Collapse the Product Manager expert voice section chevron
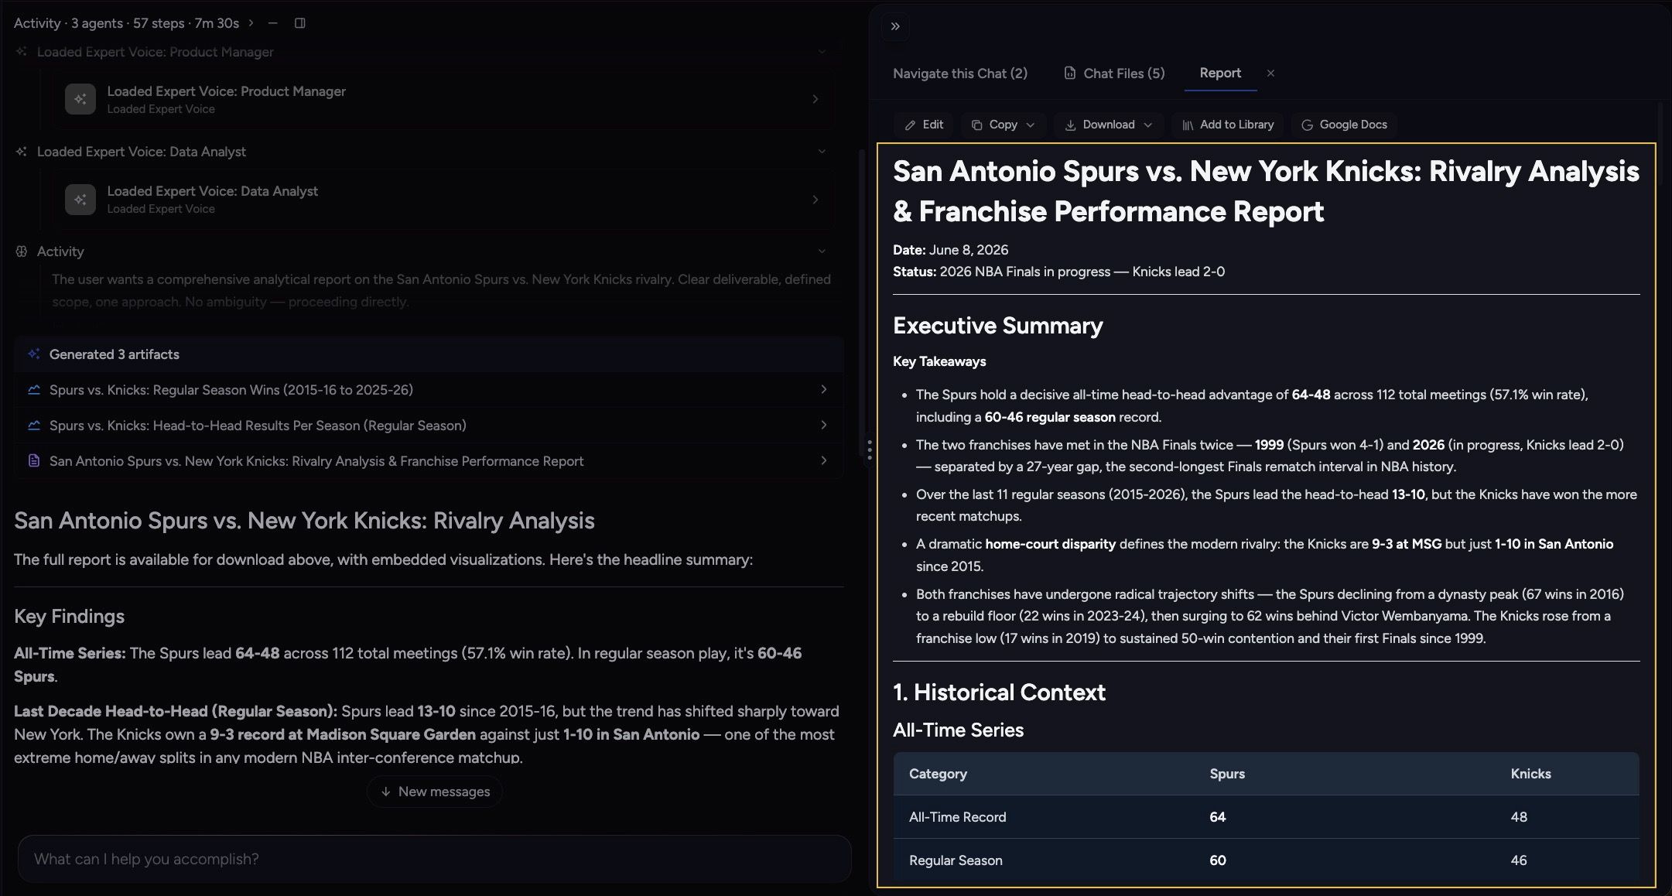 click(x=822, y=52)
